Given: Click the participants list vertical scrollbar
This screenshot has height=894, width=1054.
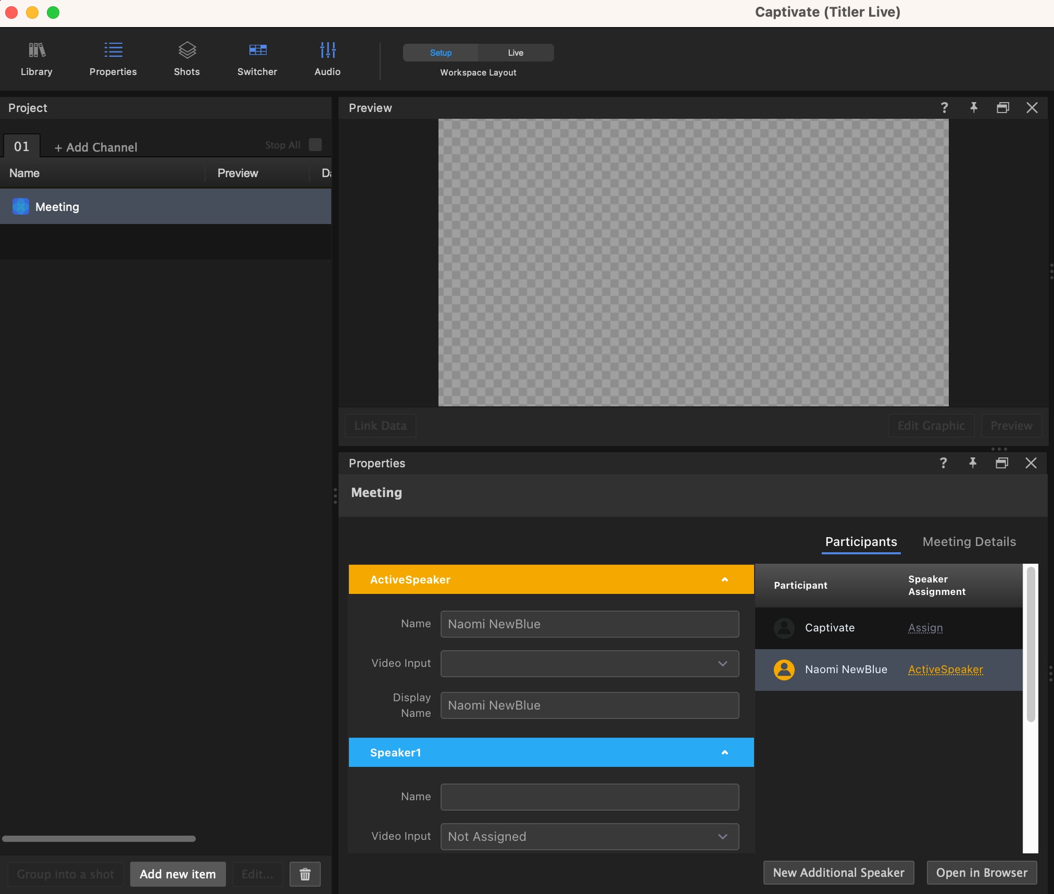Looking at the screenshot, I should [1031, 644].
